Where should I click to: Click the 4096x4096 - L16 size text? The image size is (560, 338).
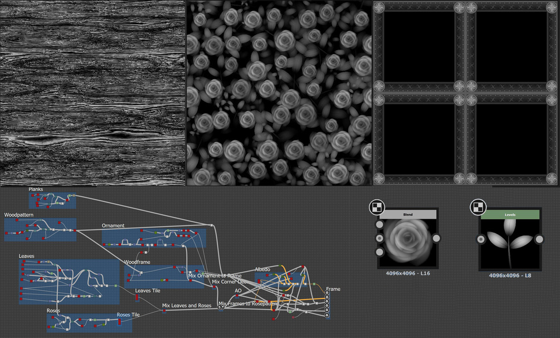click(x=408, y=273)
